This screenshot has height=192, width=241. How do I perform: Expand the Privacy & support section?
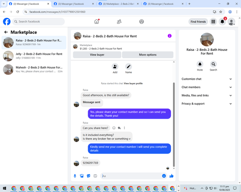tap(207, 104)
